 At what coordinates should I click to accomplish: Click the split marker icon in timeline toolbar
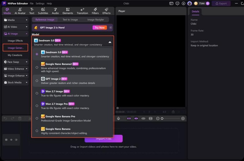click(143, 119)
